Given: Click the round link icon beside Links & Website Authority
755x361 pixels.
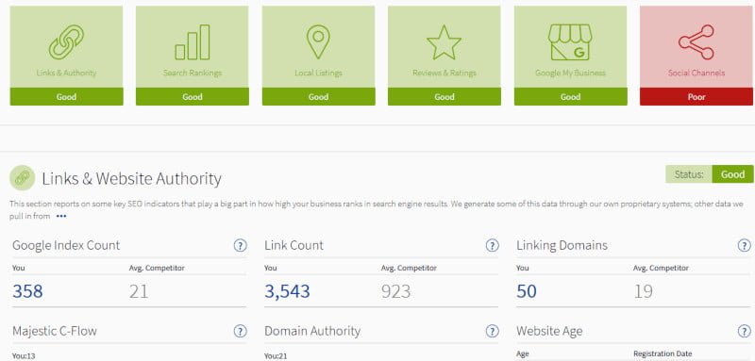Looking at the screenshot, I should tap(22, 178).
